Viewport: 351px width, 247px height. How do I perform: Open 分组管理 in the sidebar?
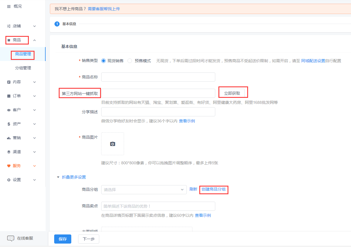23,68
